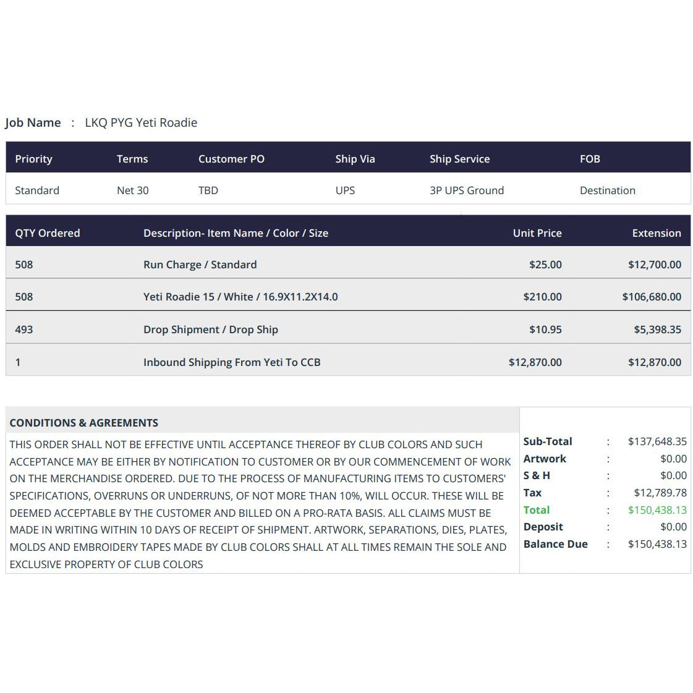
Task: Select the Run Charge / Standard row
Action: (x=348, y=265)
